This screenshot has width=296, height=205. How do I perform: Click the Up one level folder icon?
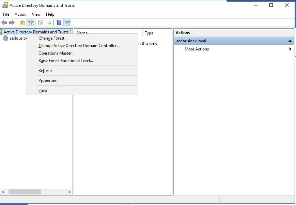(x=22, y=23)
